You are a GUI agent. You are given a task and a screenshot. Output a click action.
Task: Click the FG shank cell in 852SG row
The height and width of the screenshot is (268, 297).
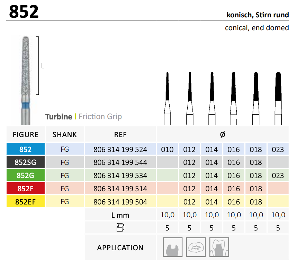(x=65, y=162)
